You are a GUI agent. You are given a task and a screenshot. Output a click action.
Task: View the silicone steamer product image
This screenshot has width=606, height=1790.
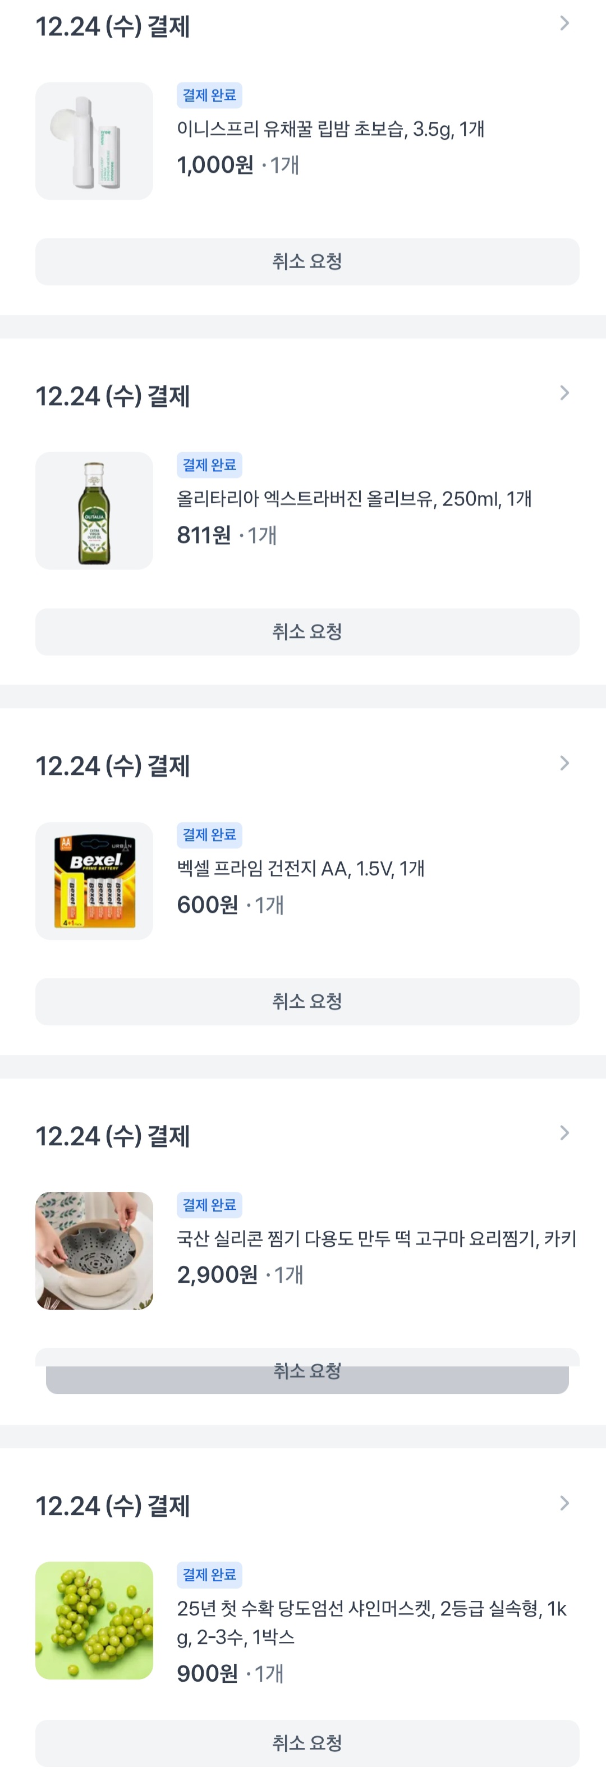pyautogui.click(x=94, y=1251)
